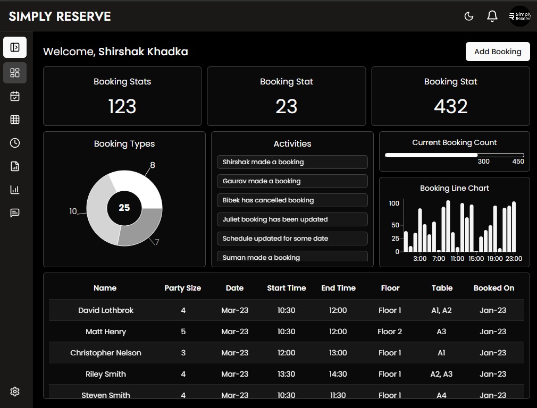Viewport: 537px width, 408px height.
Task: Open the notifications bell
Action: coord(492,16)
